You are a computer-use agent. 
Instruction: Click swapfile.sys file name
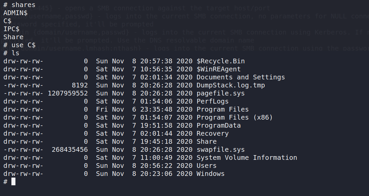(220, 150)
